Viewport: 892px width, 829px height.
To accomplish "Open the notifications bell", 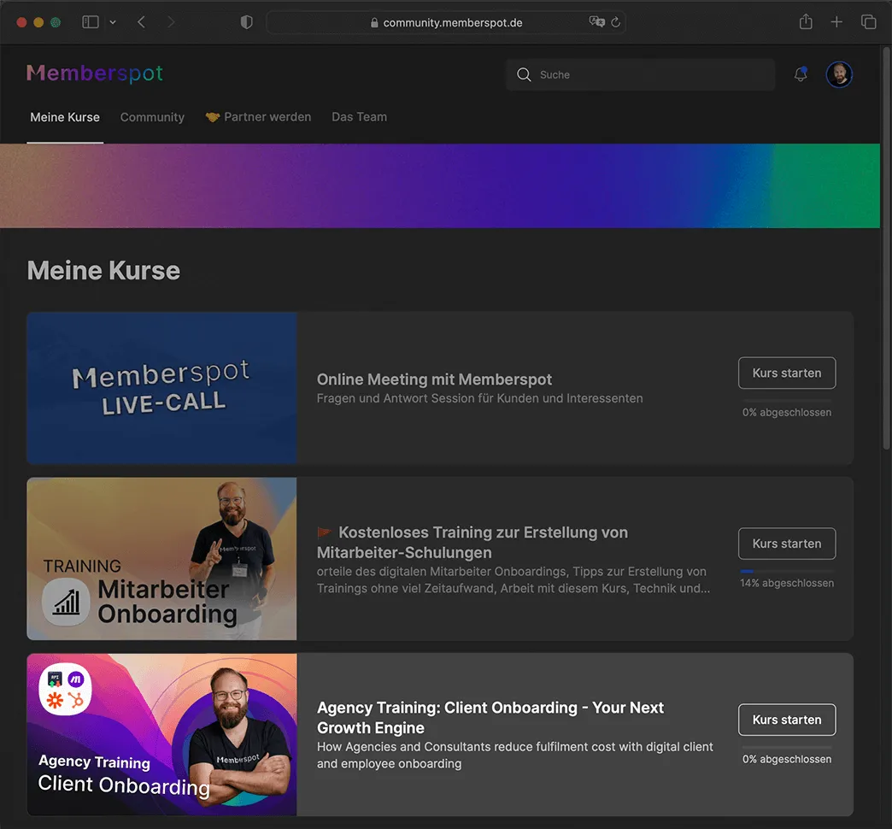I will tap(801, 74).
